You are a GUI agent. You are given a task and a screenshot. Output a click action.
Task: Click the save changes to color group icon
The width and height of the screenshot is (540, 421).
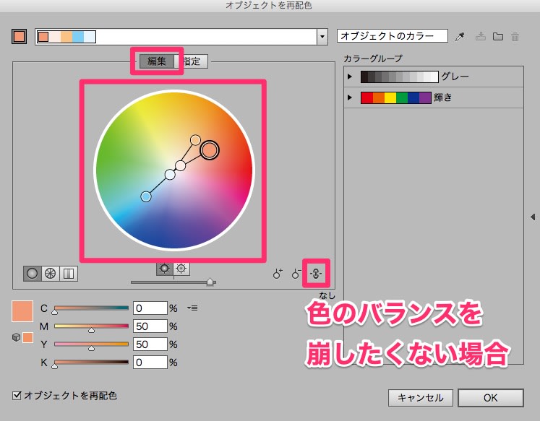(x=481, y=36)
